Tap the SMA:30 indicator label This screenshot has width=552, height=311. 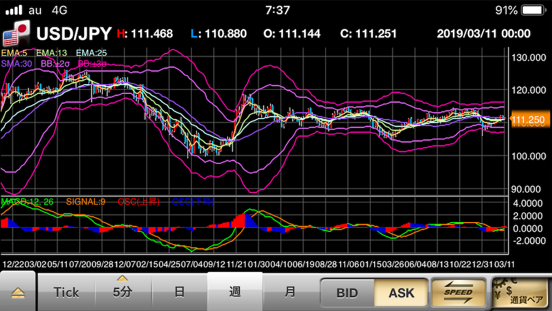click(17, 64)
